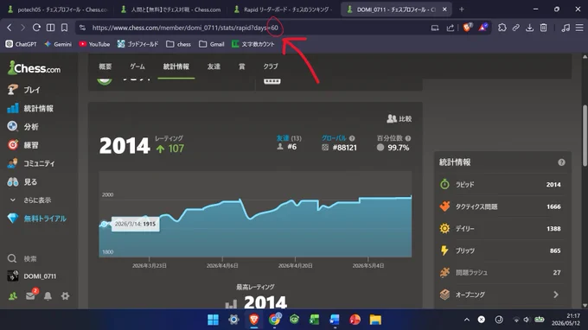Viewport: 588px width, 330px height.
Task: Reload the page with refresh button
Action: tap(36, 28)
